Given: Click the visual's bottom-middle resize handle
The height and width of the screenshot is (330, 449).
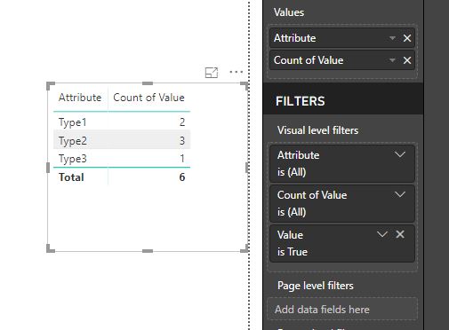Looking at the screenshot, I should [x=148, y=251].
